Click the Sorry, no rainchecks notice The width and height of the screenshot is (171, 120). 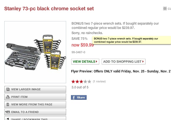[x=87, y=33]
